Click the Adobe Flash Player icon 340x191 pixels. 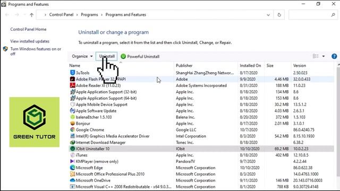tap(72, 79)
